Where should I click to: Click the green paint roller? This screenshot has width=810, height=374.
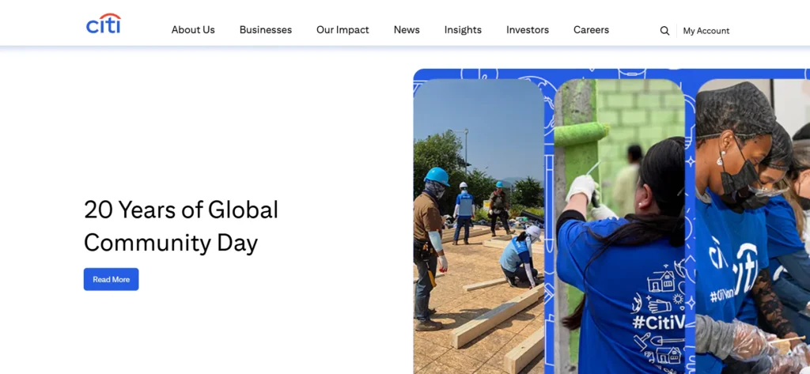pyautogui.click(x=581, y=134)
